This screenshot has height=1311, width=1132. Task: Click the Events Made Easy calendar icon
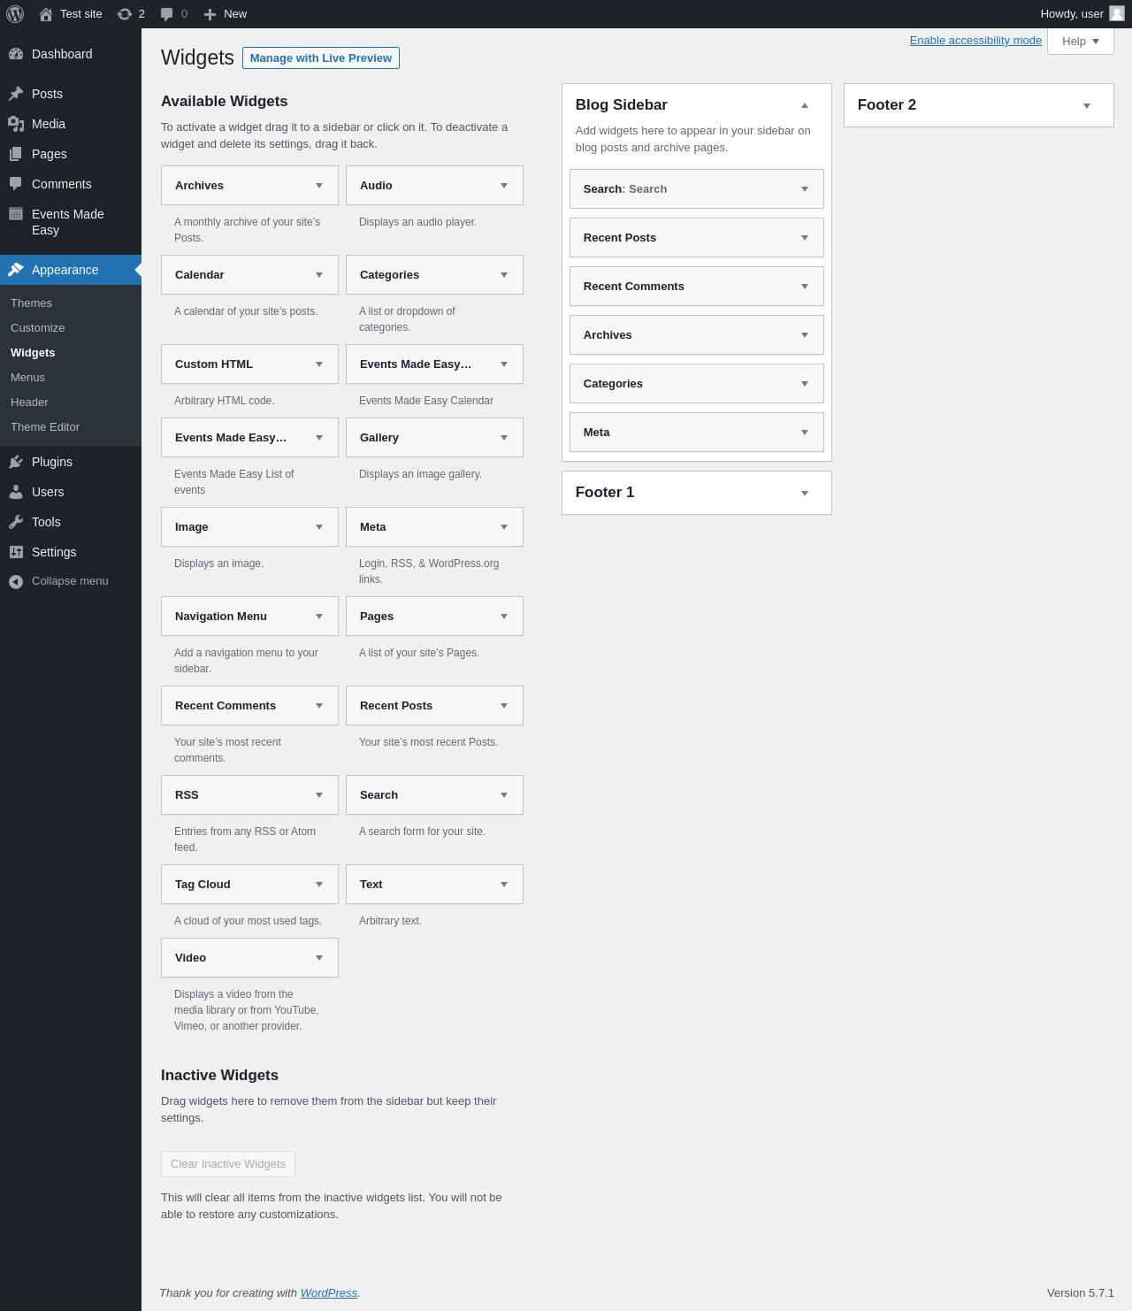pyautogui.click(x=16, y=213)
